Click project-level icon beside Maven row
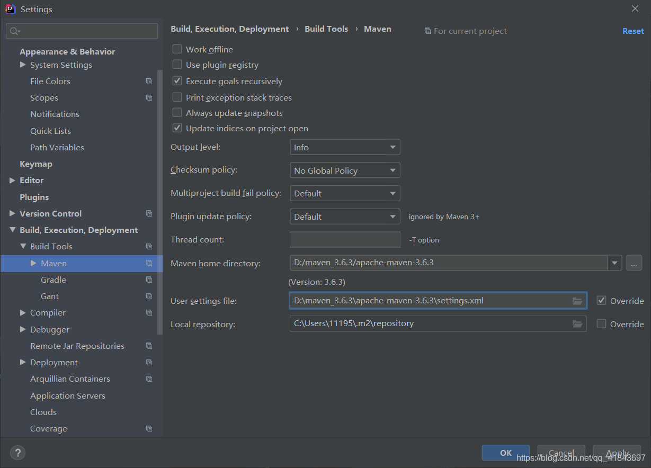 149,263
